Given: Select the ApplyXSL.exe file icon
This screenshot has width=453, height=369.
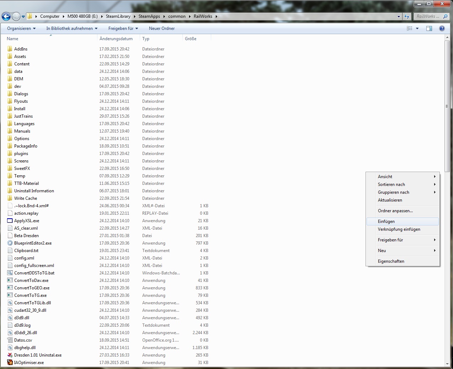Looking at the screenshot, I should click(10, 221).
